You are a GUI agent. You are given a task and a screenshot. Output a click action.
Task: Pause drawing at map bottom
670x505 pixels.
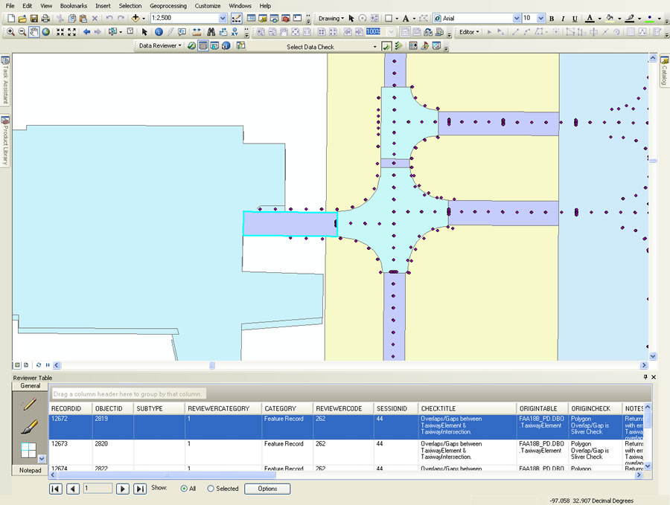click(x=48, y=365)
